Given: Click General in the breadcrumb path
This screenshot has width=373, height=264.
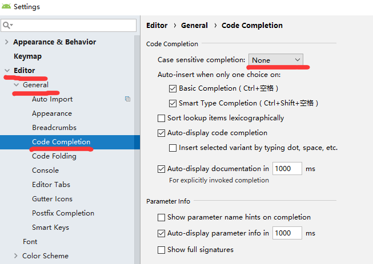Looking at the screenshot, I should (x=194, y=26).
